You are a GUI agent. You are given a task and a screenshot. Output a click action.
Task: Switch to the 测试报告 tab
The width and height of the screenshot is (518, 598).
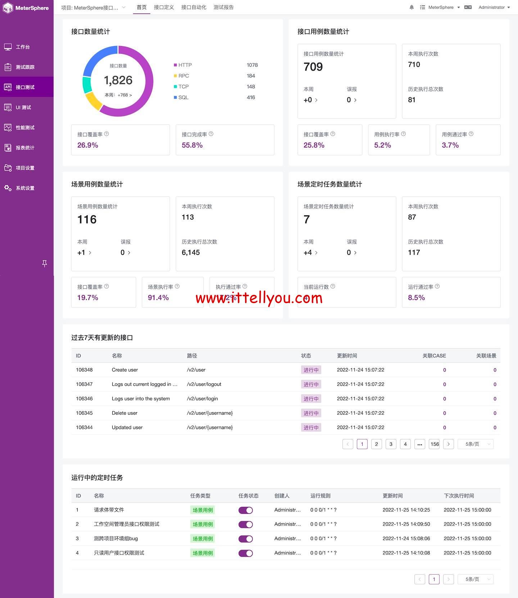[223, 7]
